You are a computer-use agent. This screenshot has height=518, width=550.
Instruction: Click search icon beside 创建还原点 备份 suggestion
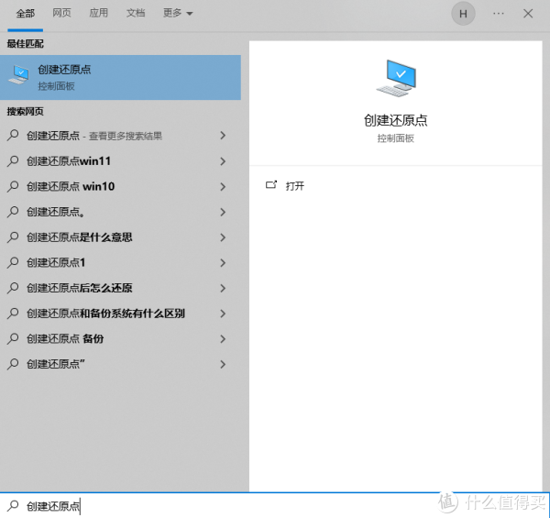[13, 338]
